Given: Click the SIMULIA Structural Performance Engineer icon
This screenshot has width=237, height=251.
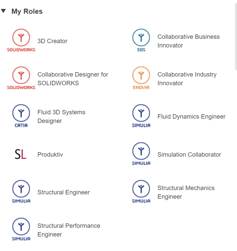Looking at the screenshot, I should point(21,229).
